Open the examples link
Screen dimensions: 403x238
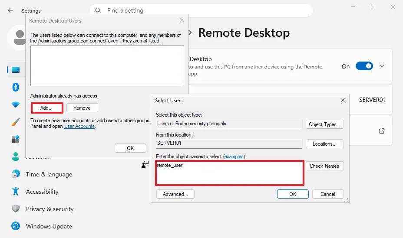coord(234,156)
